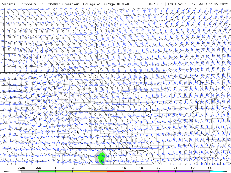Select the purple 25–30 legend segment
The image size is (231, 173).
click(x=184, y=172)
